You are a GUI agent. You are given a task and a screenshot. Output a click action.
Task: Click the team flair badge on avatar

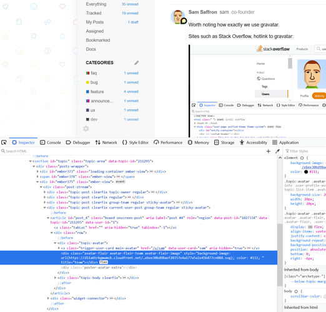point(184,21)
